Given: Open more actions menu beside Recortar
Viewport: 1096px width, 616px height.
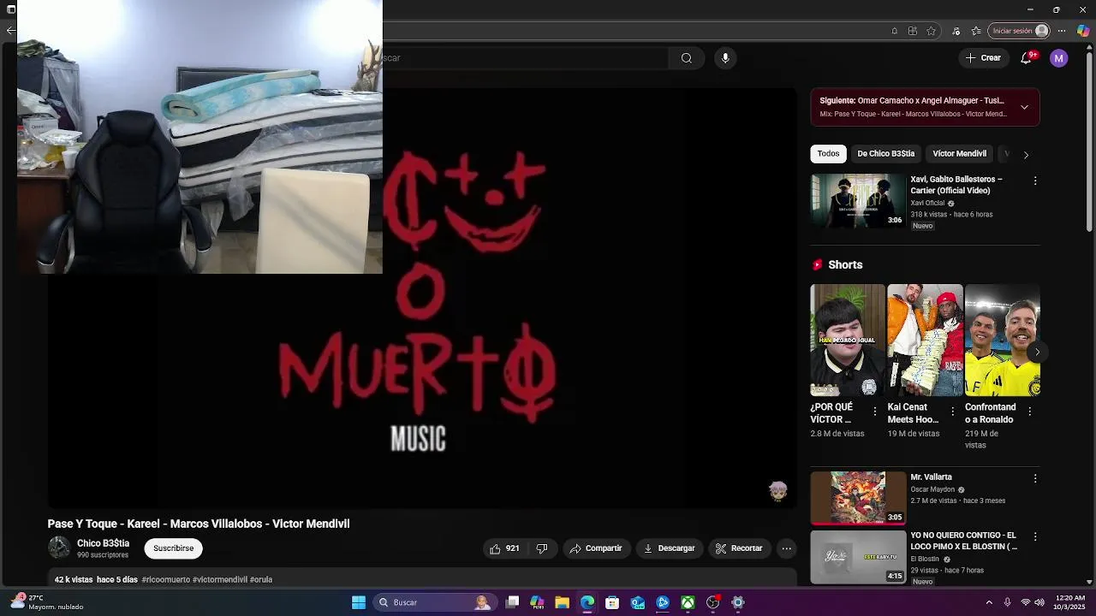Looking at the screenshot, I should 786,548.
